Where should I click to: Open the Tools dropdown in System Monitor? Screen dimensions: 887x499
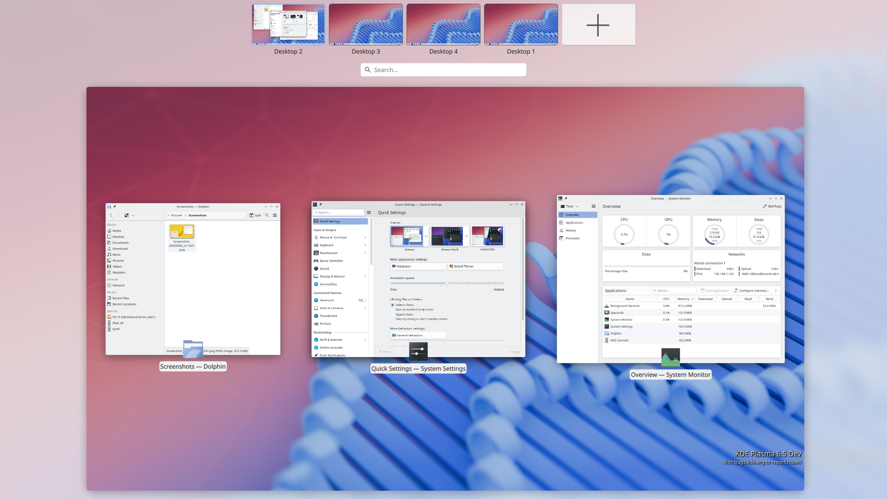pyautogui.click(x=569, y=207)
